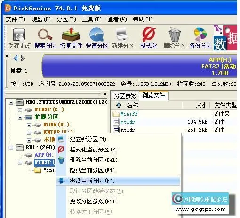Collapse the RD1 (2GB) disk node
The image size is (240, 218).
coord(11,148)
